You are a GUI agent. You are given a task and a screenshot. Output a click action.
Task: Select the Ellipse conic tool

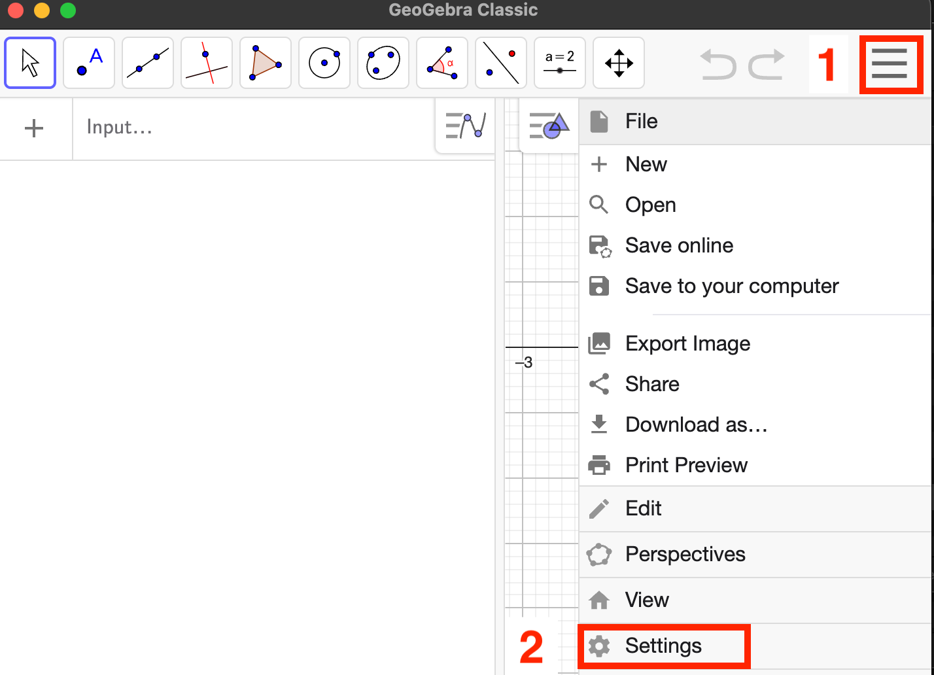[383, 63]
